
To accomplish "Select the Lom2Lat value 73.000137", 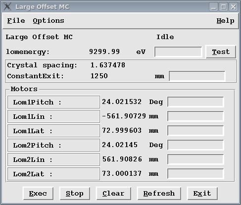I will tap(122, 173).
